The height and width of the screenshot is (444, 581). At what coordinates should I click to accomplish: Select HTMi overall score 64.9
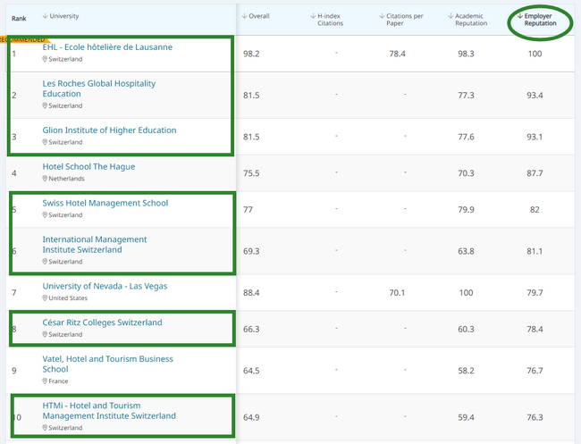[251, 417]
